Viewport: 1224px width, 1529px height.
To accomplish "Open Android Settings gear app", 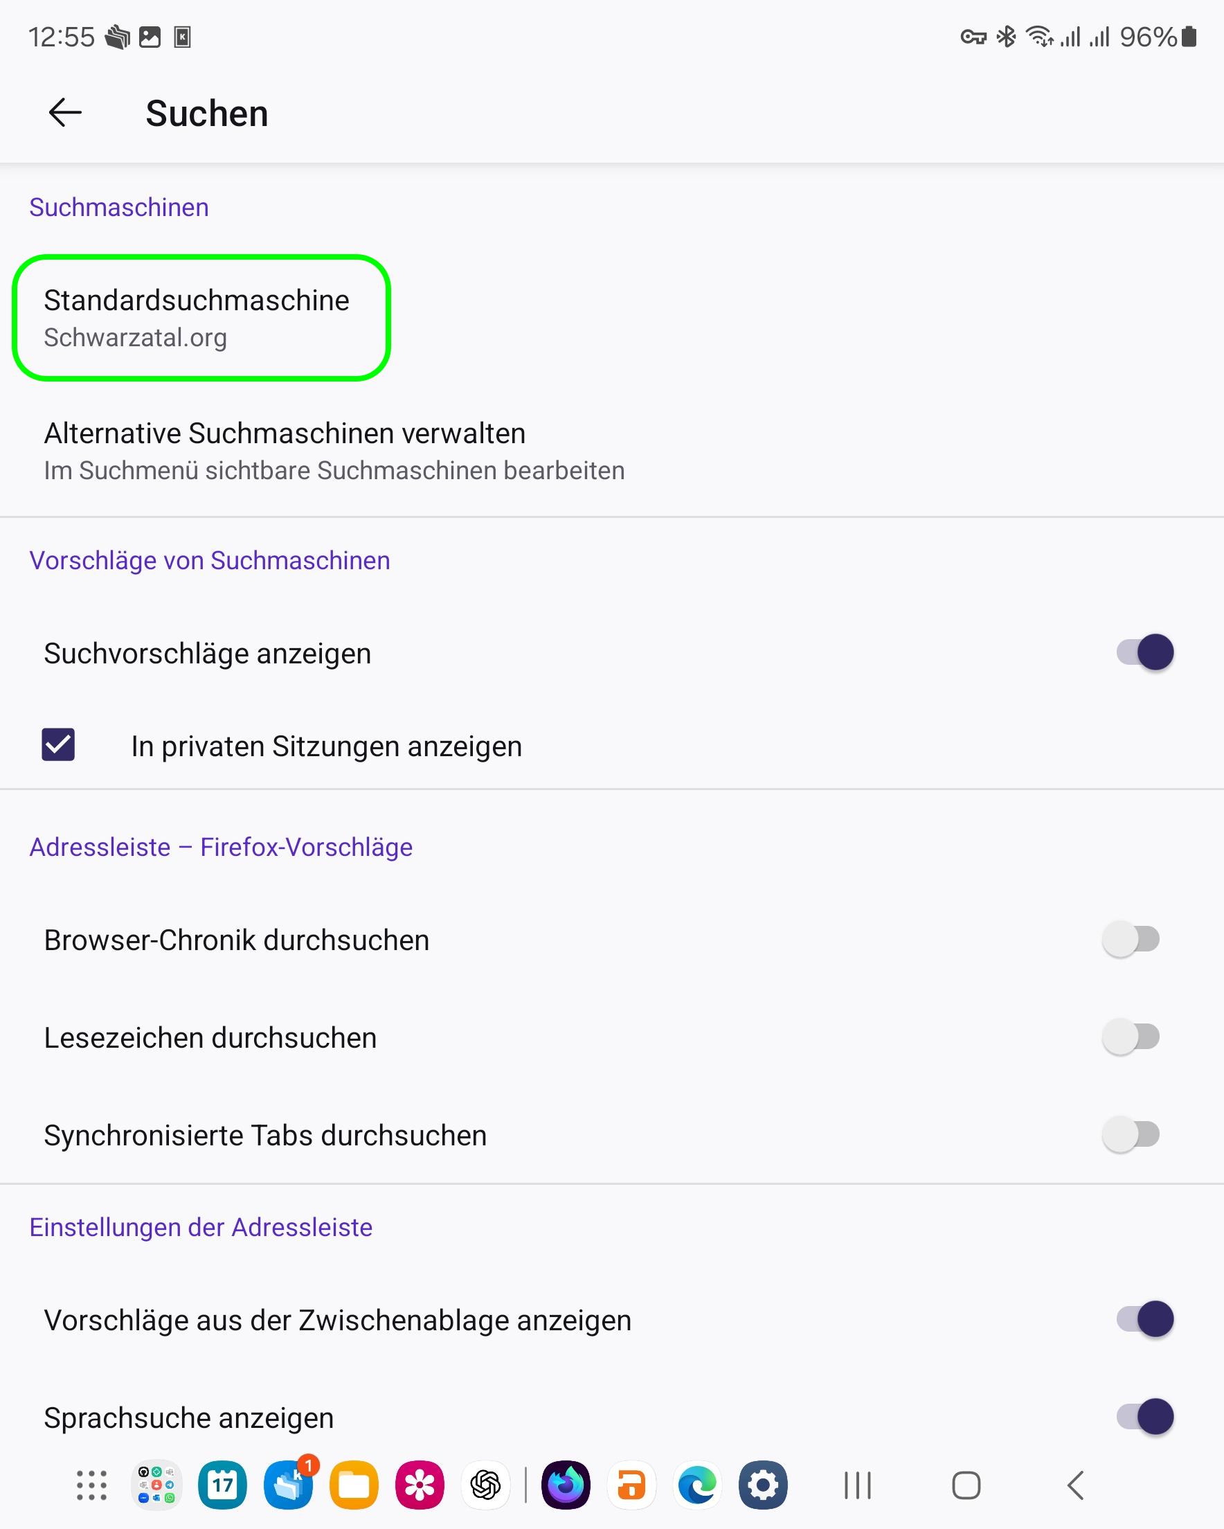I will pos(763,1485).
